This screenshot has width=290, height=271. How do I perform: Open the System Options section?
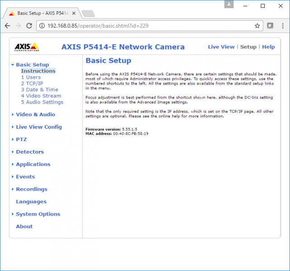[38, 214]
